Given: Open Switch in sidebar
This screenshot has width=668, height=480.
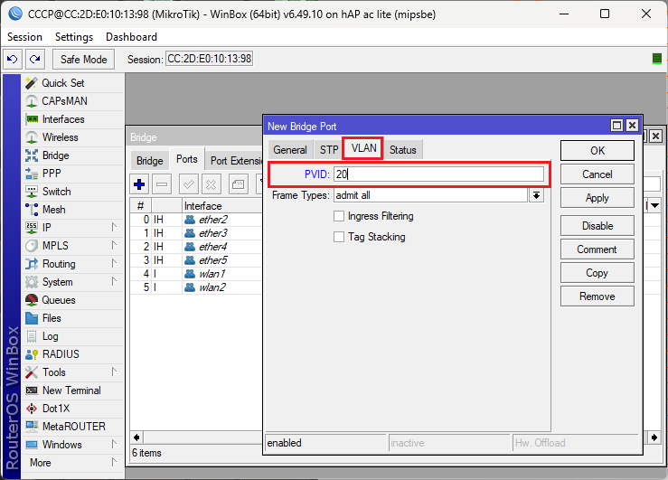Looking at the screenshot, I should tap(56, 192).
